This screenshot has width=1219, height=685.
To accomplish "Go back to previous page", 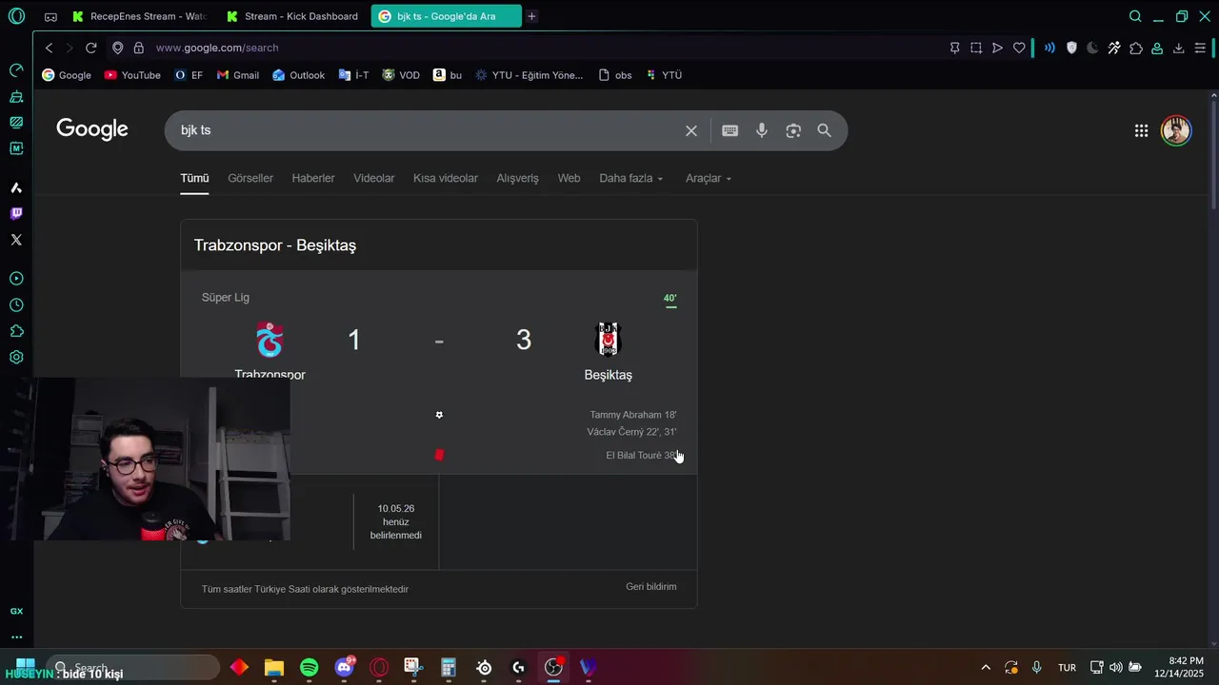I will click(x=49, y=48).
